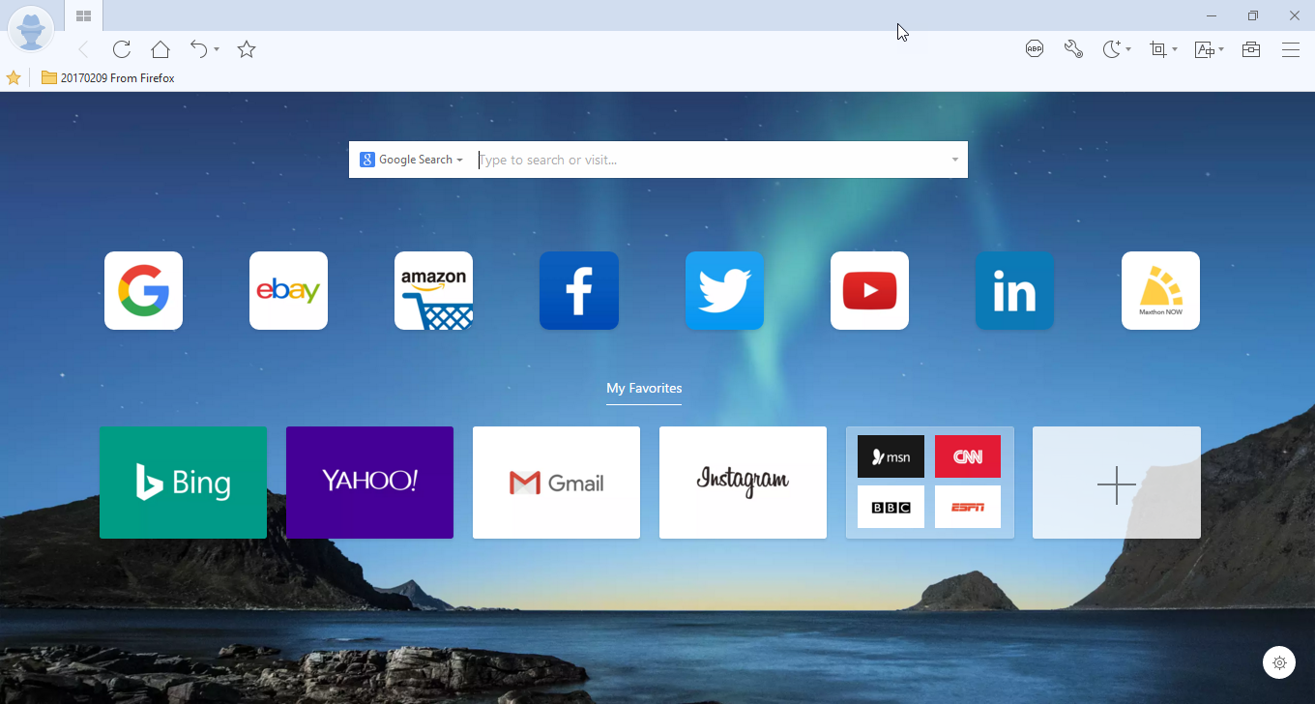
Task: Capture the screen with the snapshot tool
Action: pyautogui.click(x=1158, y=48)
